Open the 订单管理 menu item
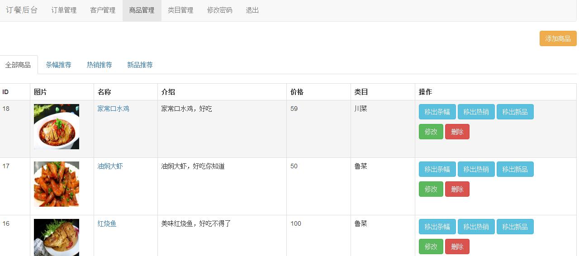Screen dimensions: 579x256 64,10
